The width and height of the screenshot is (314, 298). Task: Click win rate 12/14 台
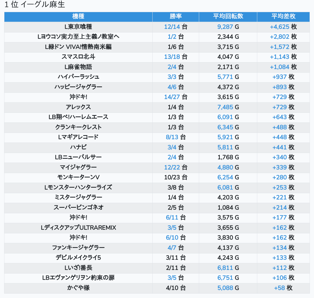coord(176,27)
